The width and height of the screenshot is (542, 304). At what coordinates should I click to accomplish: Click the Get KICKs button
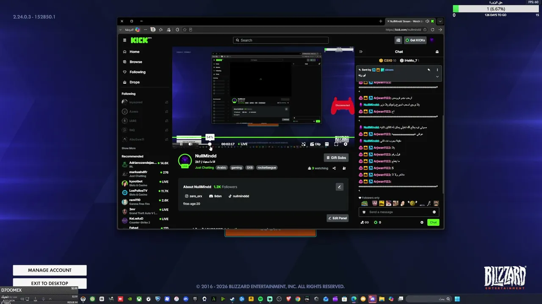click(x=415, y=40)
